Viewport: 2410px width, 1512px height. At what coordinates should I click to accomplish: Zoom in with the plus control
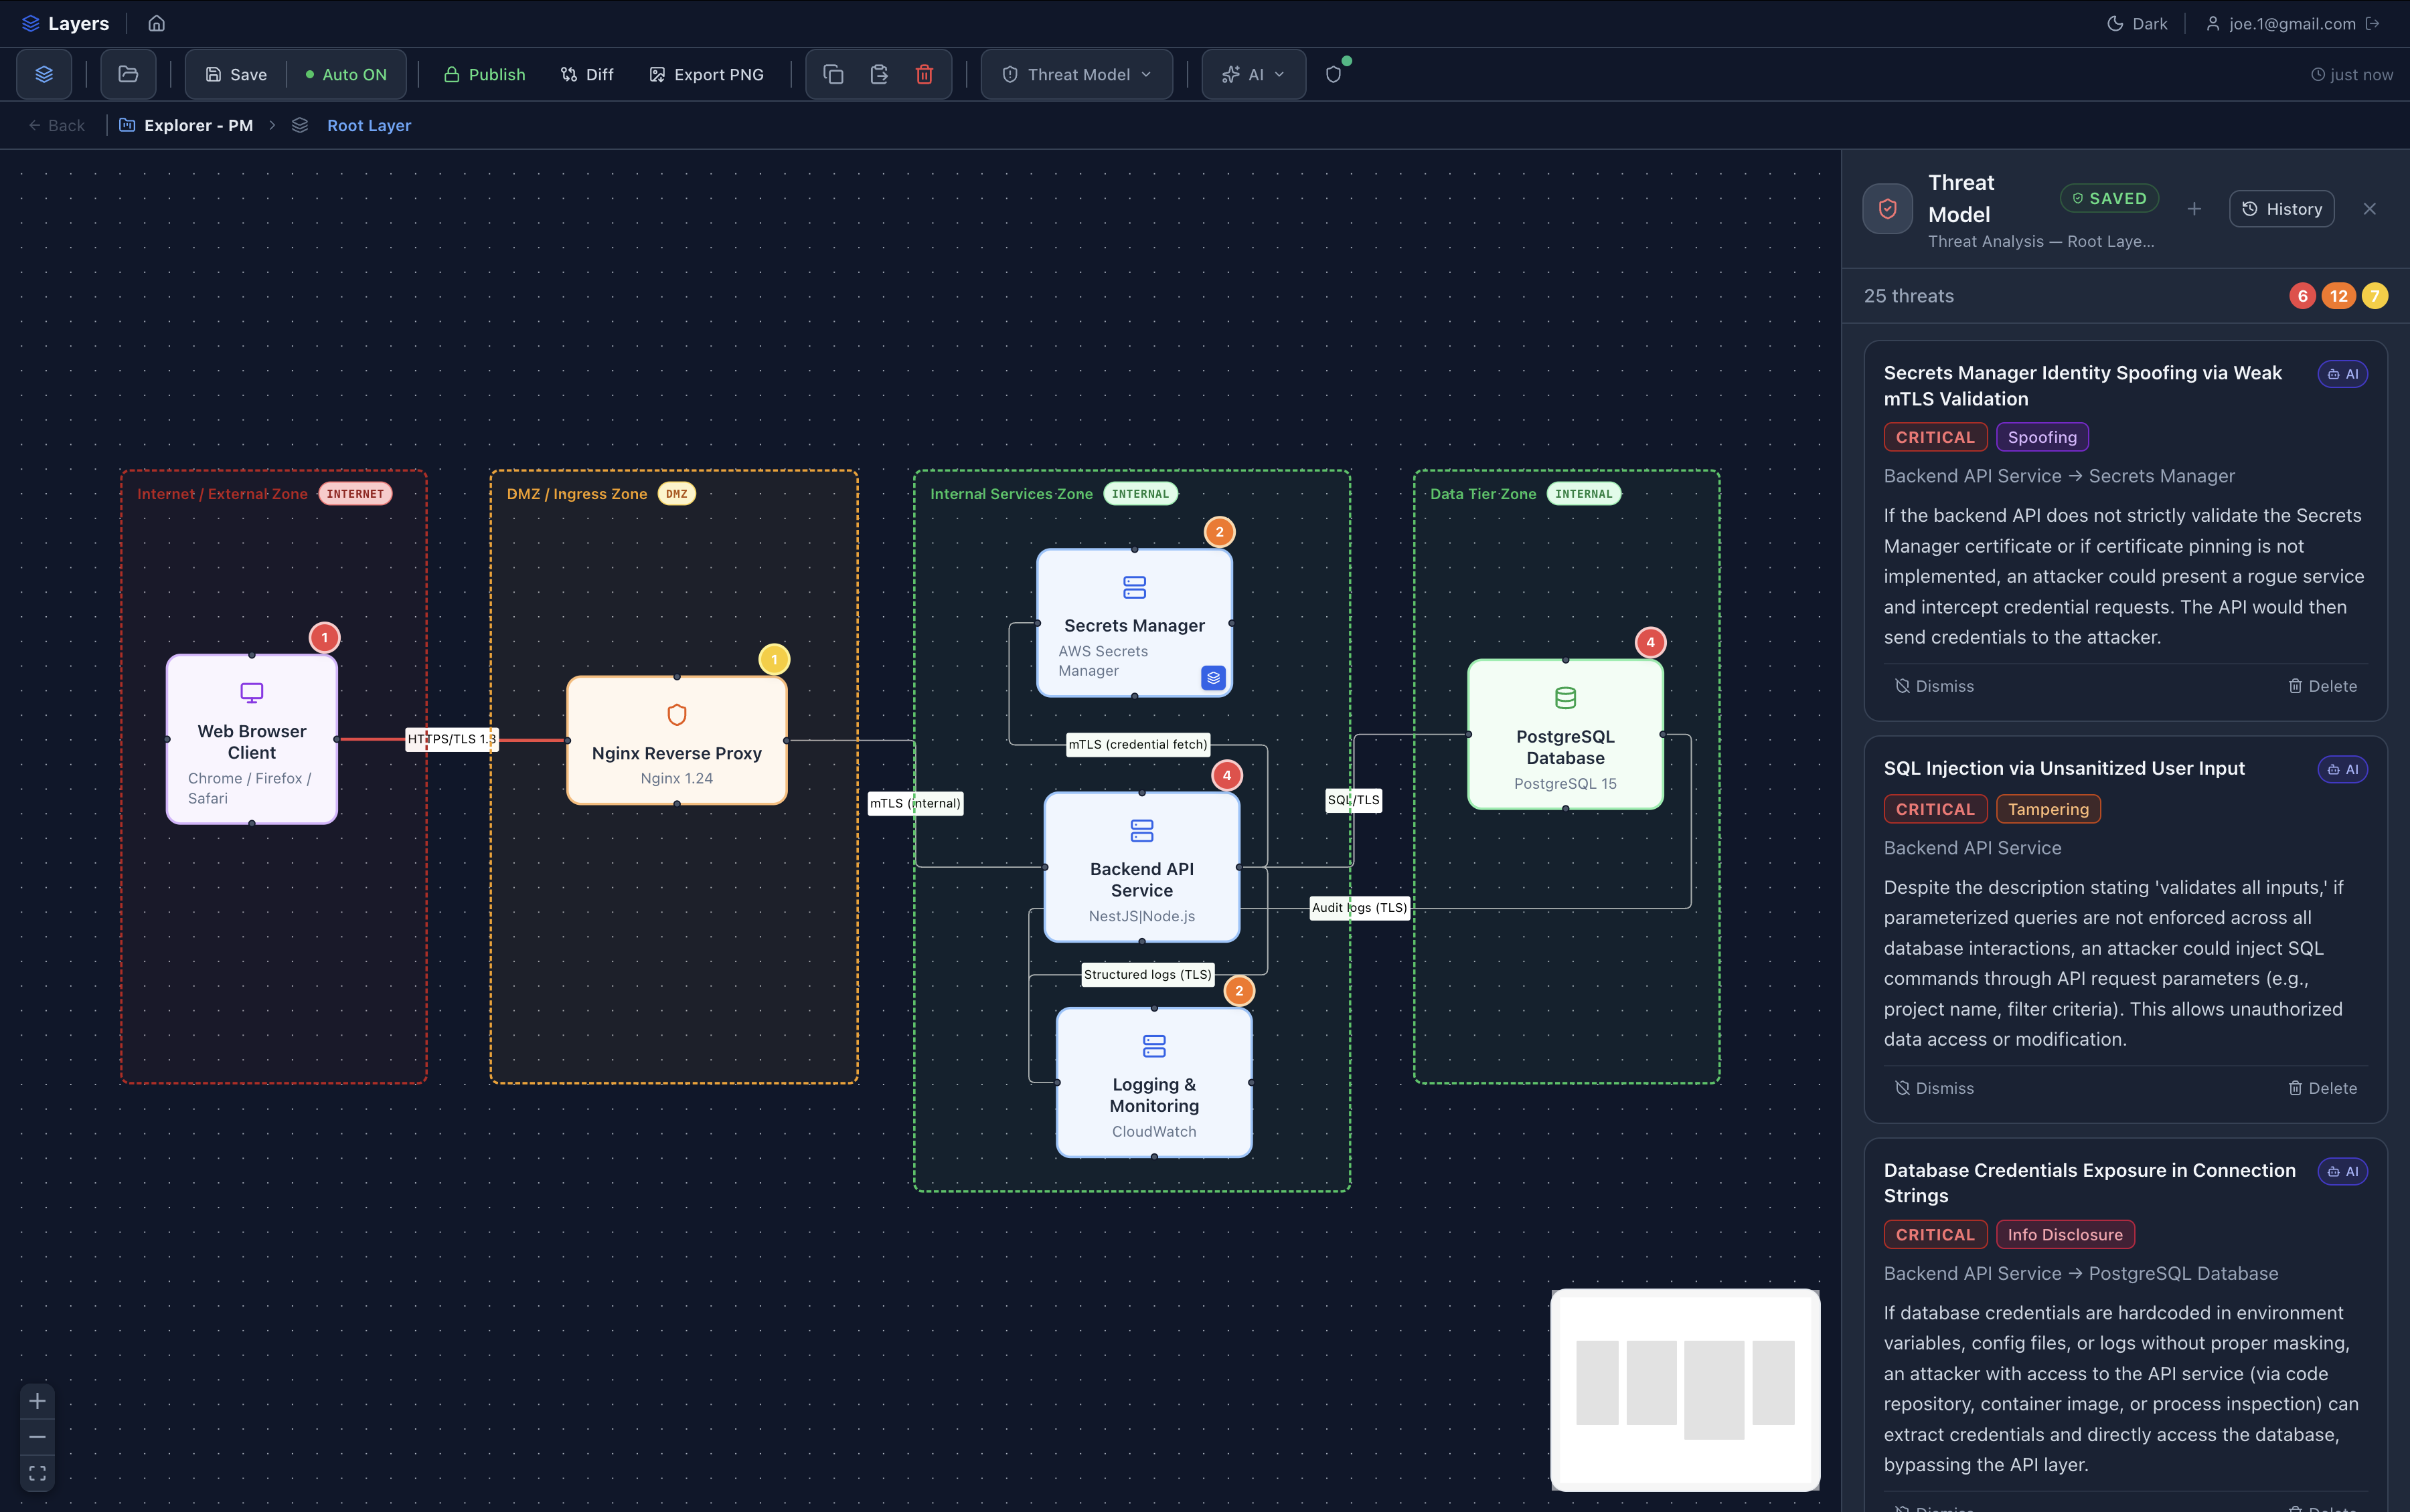[x=37, y=1401]
